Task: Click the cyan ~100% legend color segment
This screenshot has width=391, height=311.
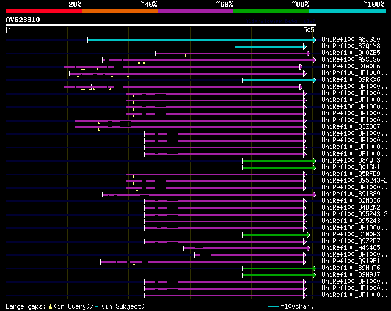Action: coord(348,11)
